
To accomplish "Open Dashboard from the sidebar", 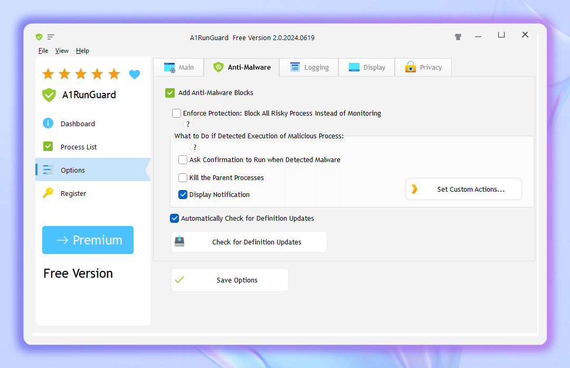I will tap(78, 124).
